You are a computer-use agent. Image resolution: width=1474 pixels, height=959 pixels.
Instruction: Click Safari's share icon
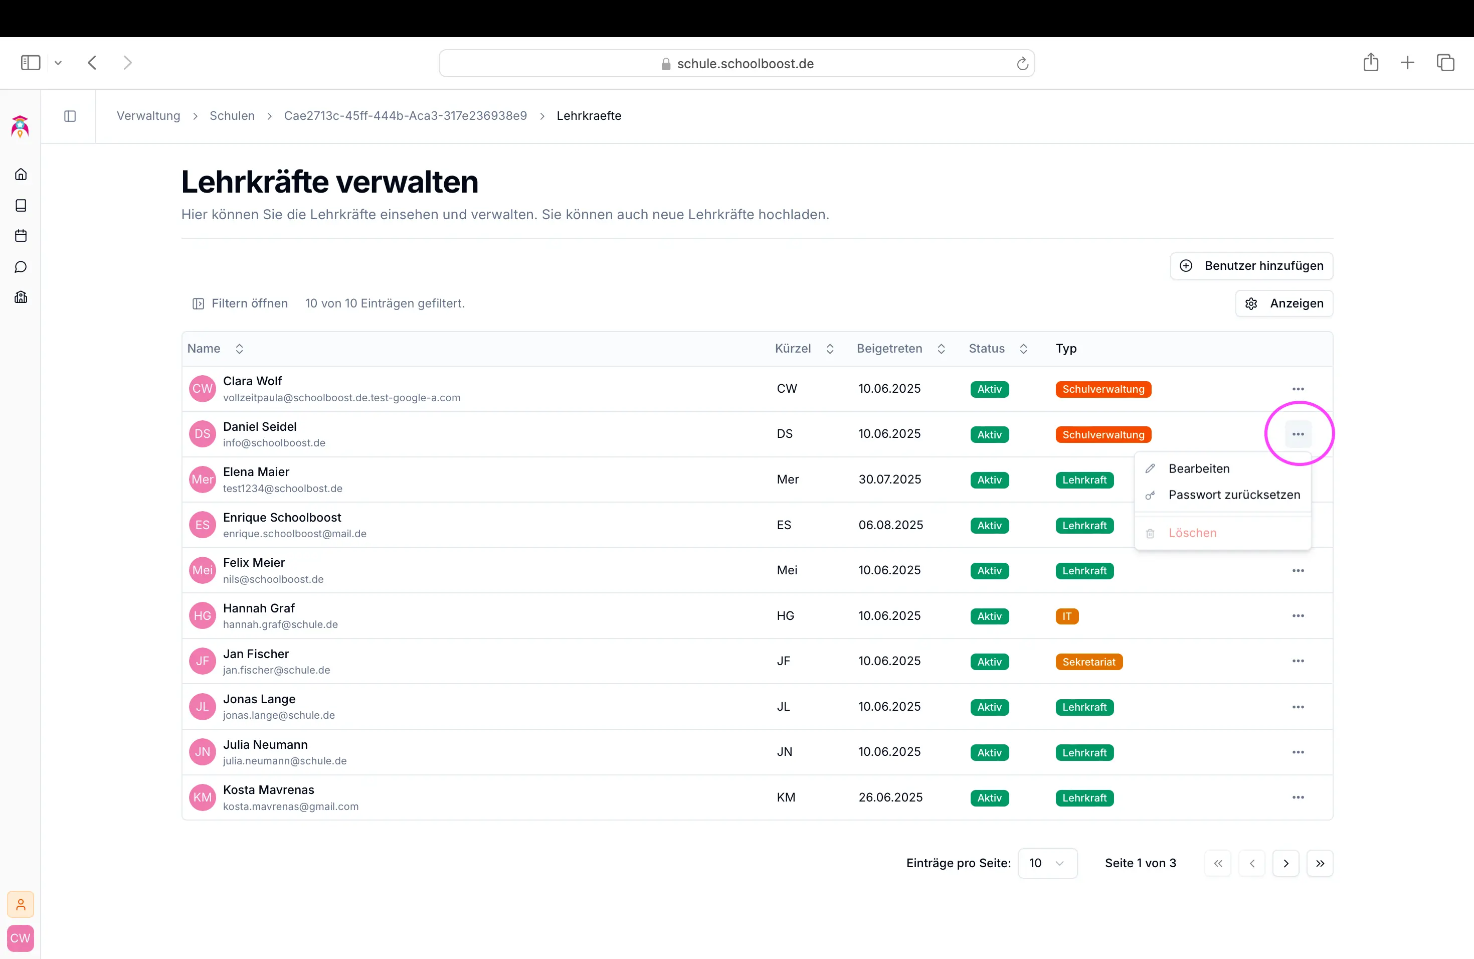click(x=1370, y=63)
